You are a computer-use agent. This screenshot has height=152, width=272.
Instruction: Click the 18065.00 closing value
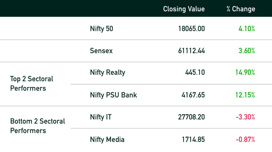(x=192, y=29)
